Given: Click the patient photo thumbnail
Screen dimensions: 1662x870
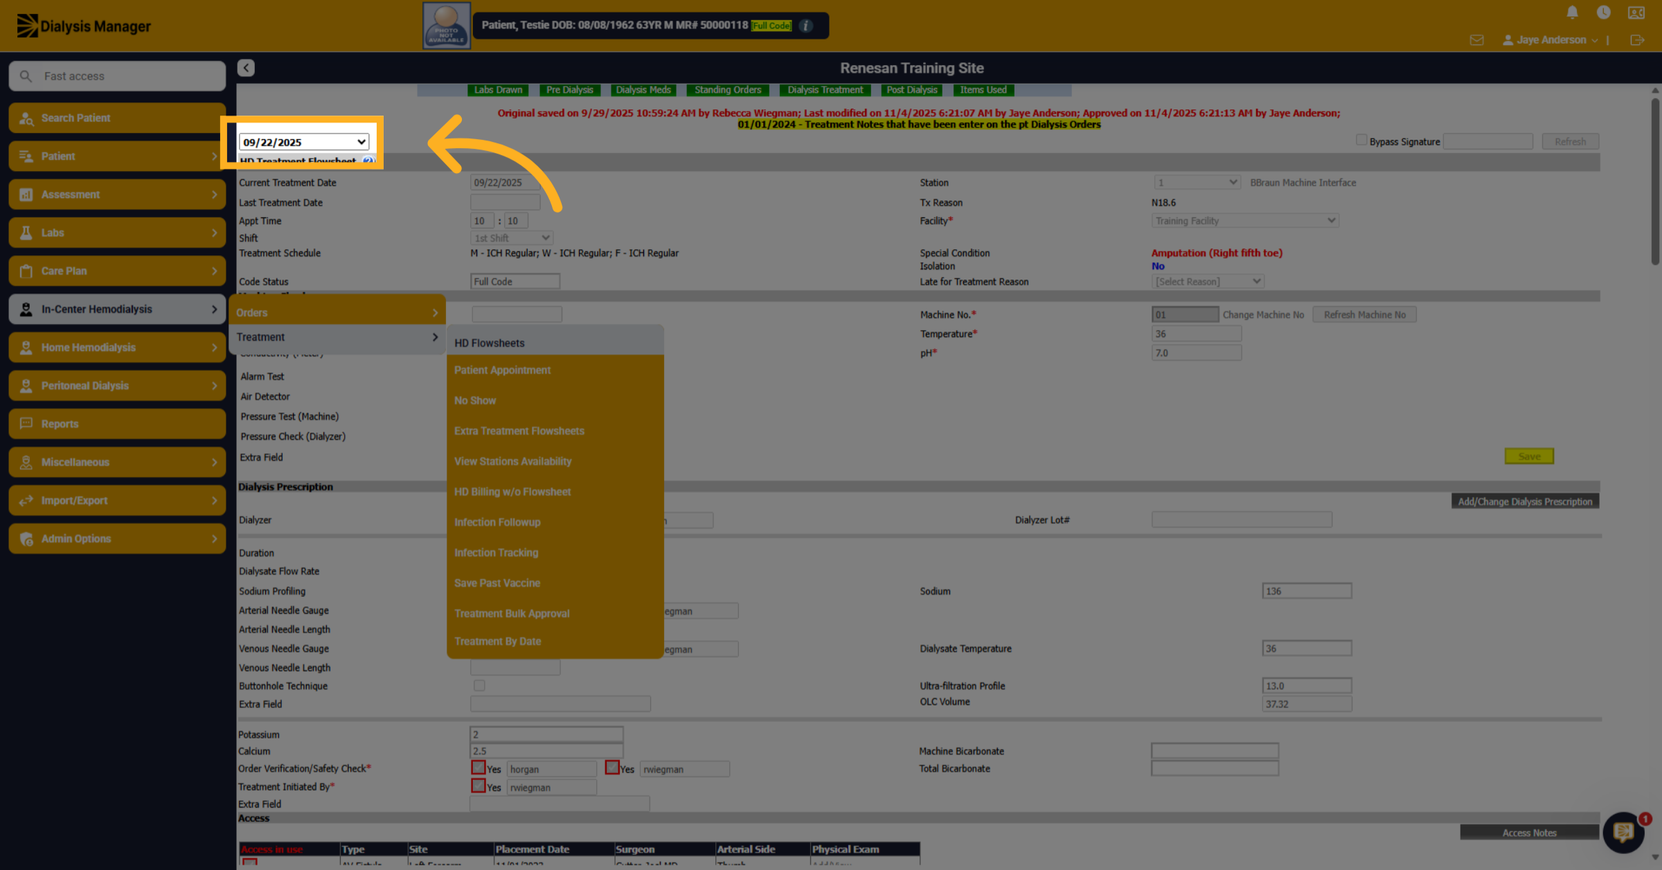Looking at the screenshot, I should [x=447, y=26].
